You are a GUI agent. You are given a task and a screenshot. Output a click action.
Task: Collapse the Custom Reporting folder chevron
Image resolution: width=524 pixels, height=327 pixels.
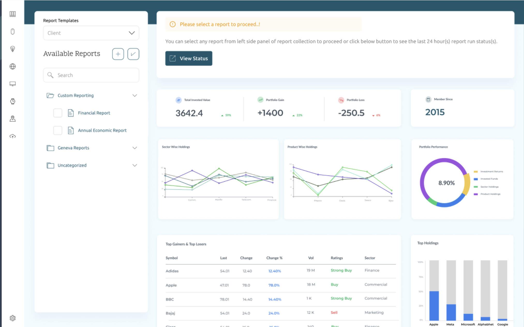[x=134, y=95]
